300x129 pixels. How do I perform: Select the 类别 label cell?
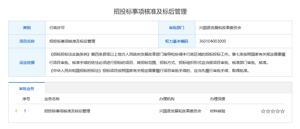coord(27,28)
